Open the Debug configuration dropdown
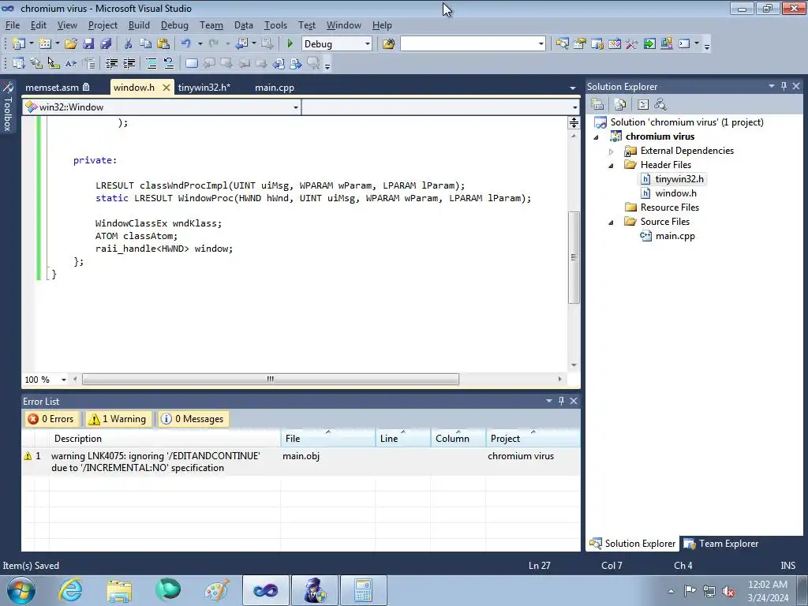The image size is (808, 606). click(x=368, y=44)
